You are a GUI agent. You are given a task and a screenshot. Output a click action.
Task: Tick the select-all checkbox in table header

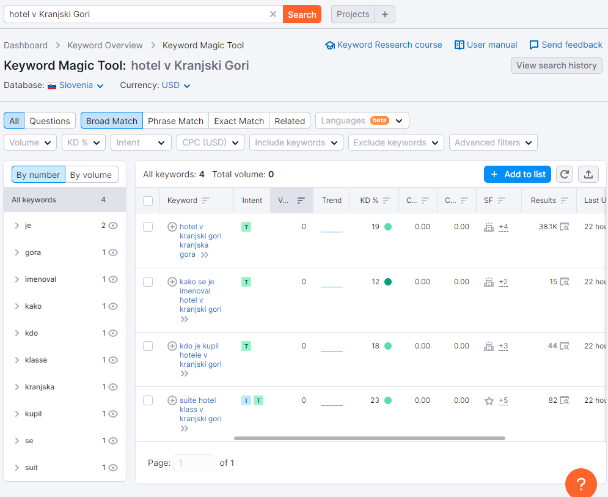pos(148,201)
